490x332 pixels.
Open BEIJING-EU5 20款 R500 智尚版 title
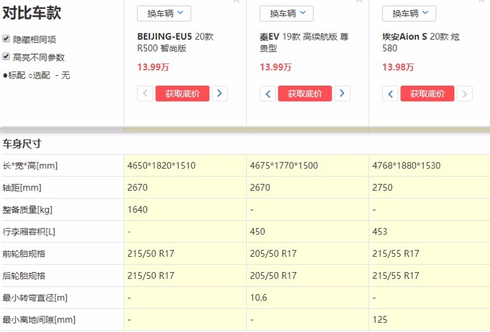coord(175,43)
